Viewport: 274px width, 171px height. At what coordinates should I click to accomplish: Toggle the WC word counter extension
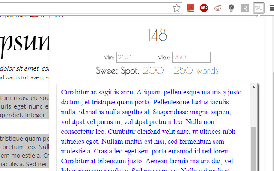(259, 8)
